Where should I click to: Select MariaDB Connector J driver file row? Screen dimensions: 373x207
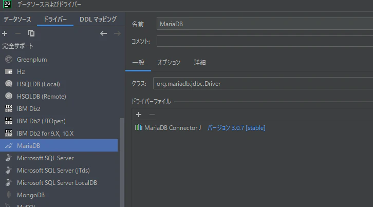click(252, 128)
